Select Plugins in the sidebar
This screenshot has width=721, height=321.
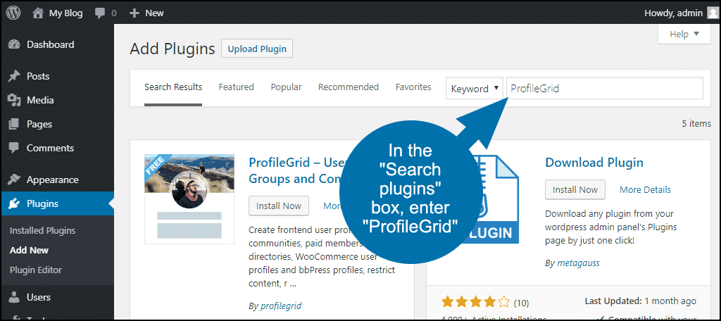(x=57, y=203)
